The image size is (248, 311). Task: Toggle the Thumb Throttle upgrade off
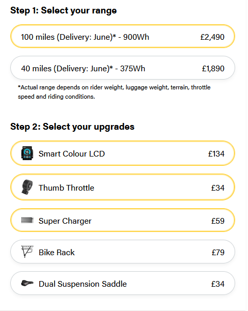pos(123,187)
